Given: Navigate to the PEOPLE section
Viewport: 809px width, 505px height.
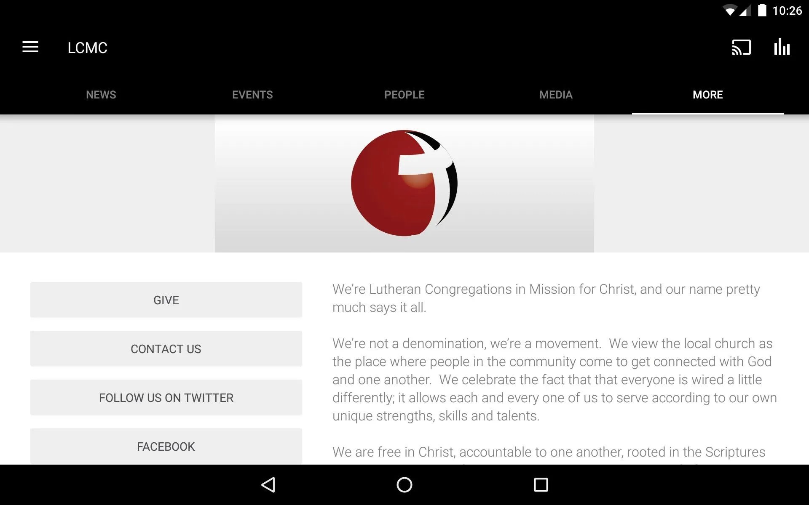Looking at the screenshot, I should 404,95.
